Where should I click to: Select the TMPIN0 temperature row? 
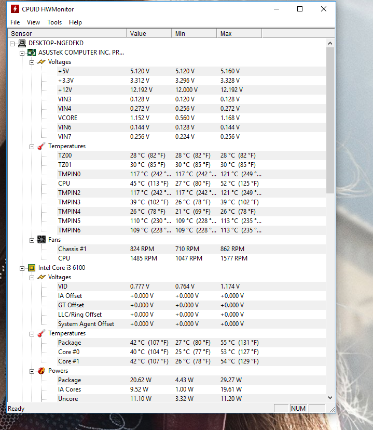pyautogui.click(x=191, y=174)
